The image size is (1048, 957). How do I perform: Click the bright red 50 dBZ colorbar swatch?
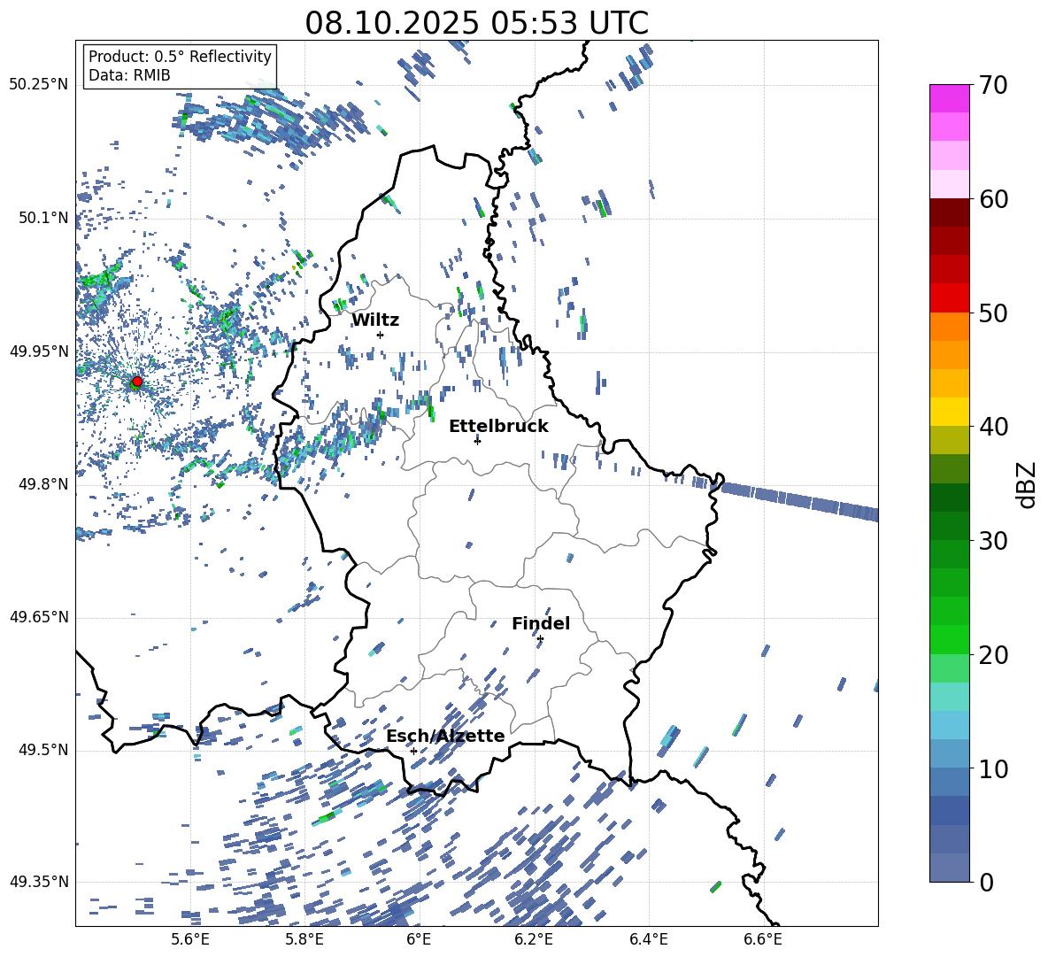[949, 298]
